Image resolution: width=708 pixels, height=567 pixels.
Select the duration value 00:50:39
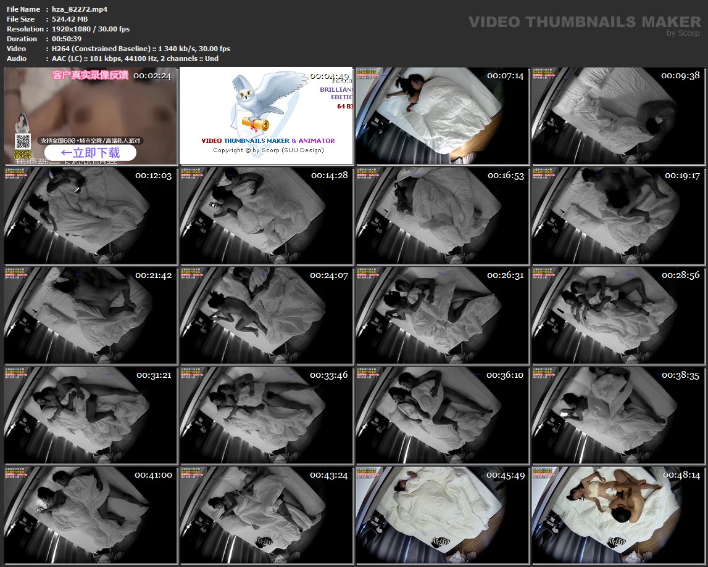tap(67, 39)
